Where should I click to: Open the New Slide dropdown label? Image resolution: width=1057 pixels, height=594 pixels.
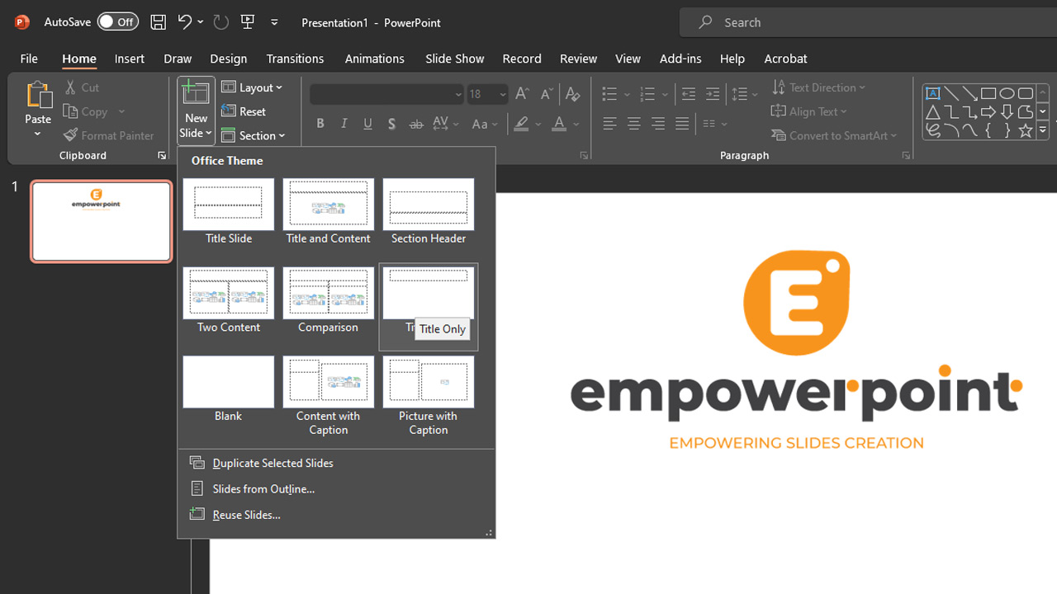(196, 126)
